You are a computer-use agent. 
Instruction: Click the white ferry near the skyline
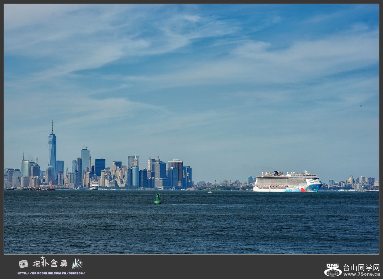click(94, 185)
